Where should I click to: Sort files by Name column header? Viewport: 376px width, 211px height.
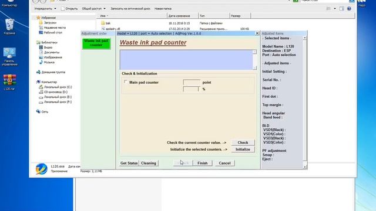click(x=132, y=16)
